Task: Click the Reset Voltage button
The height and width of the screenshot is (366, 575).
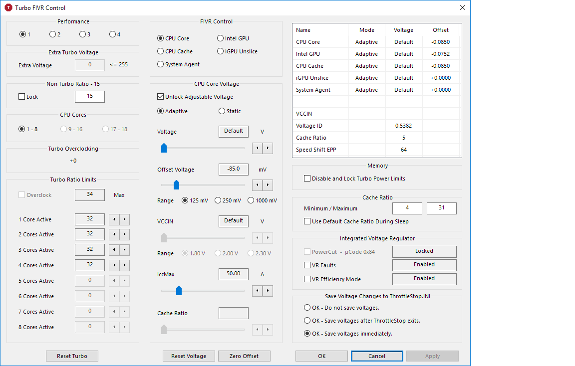Action: tap(189, 356)
